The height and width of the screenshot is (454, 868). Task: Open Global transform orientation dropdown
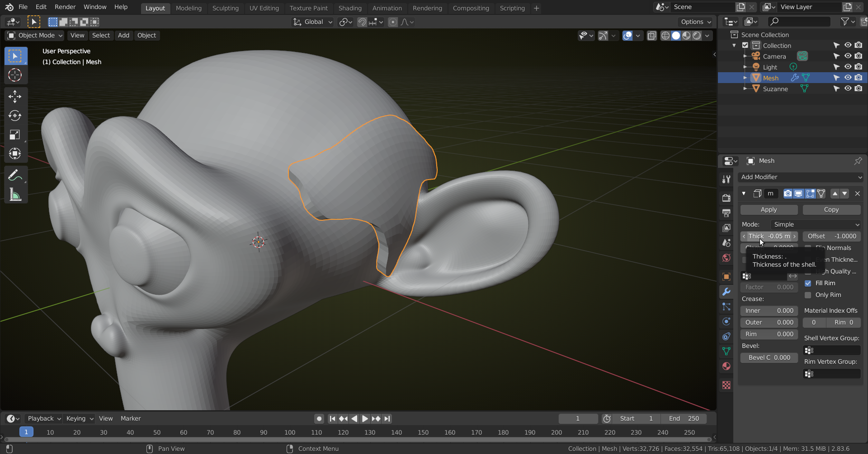coord(313,22)
